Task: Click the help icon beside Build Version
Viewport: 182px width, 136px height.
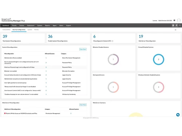Action: click(x=174, y=20)
